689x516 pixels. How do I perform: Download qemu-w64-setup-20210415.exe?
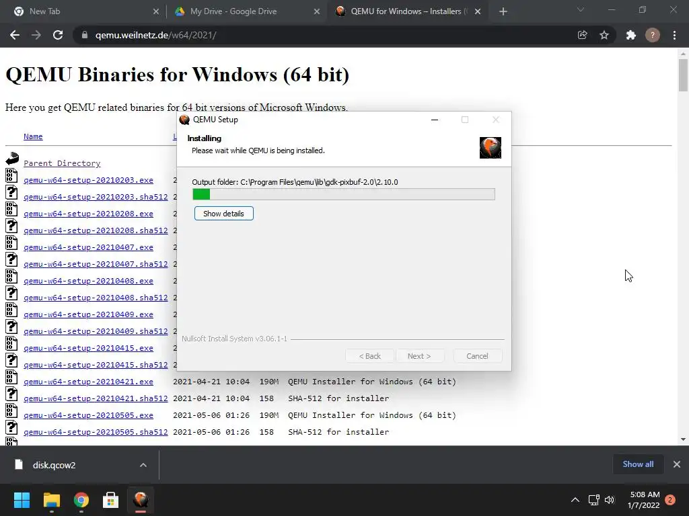point(88,348)
